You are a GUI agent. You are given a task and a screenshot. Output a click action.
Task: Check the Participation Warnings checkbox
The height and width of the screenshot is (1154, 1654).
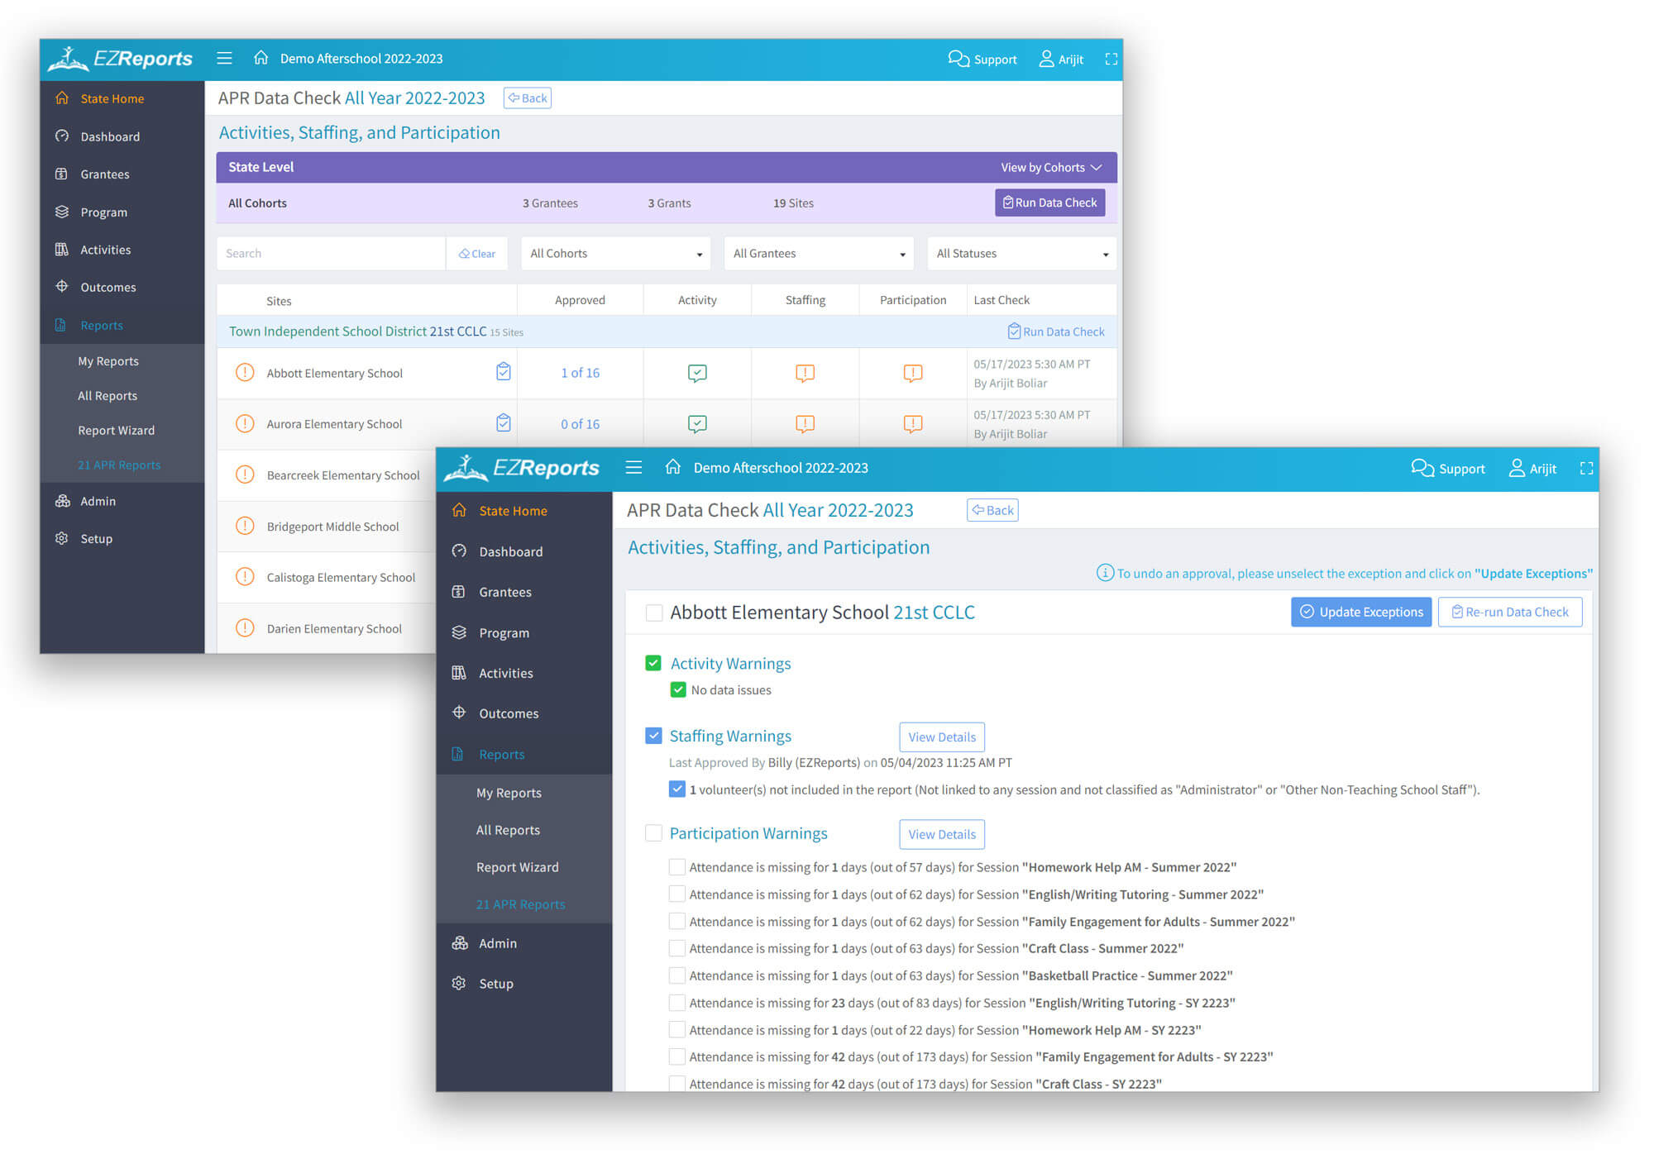click(x=653, y=833)
